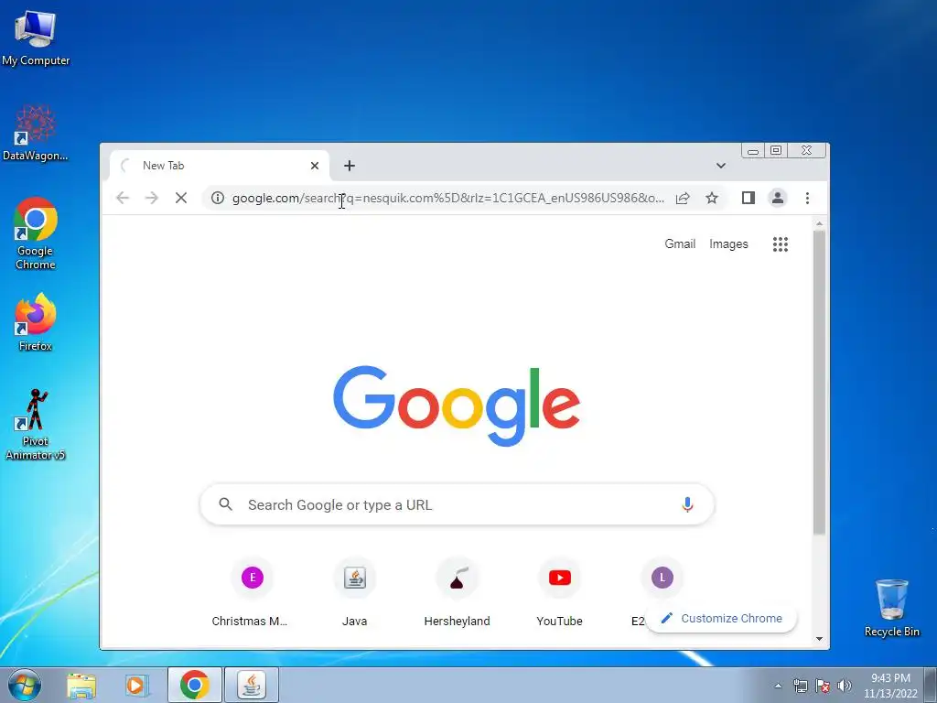Click the Java taskbar button
Image resolution: width=937 pixels, height=703 pixels.
pos(252,685)
